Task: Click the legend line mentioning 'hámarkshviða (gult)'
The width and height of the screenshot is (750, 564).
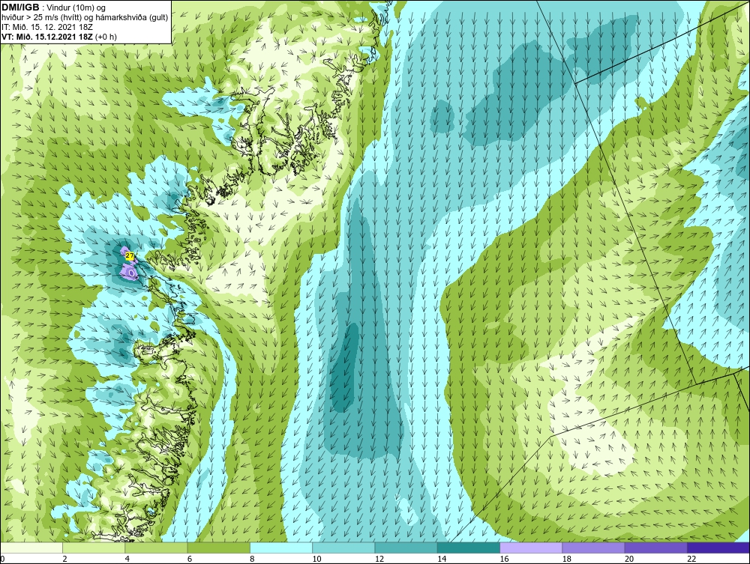Action: pyautogui.click(x=85, y=18)
